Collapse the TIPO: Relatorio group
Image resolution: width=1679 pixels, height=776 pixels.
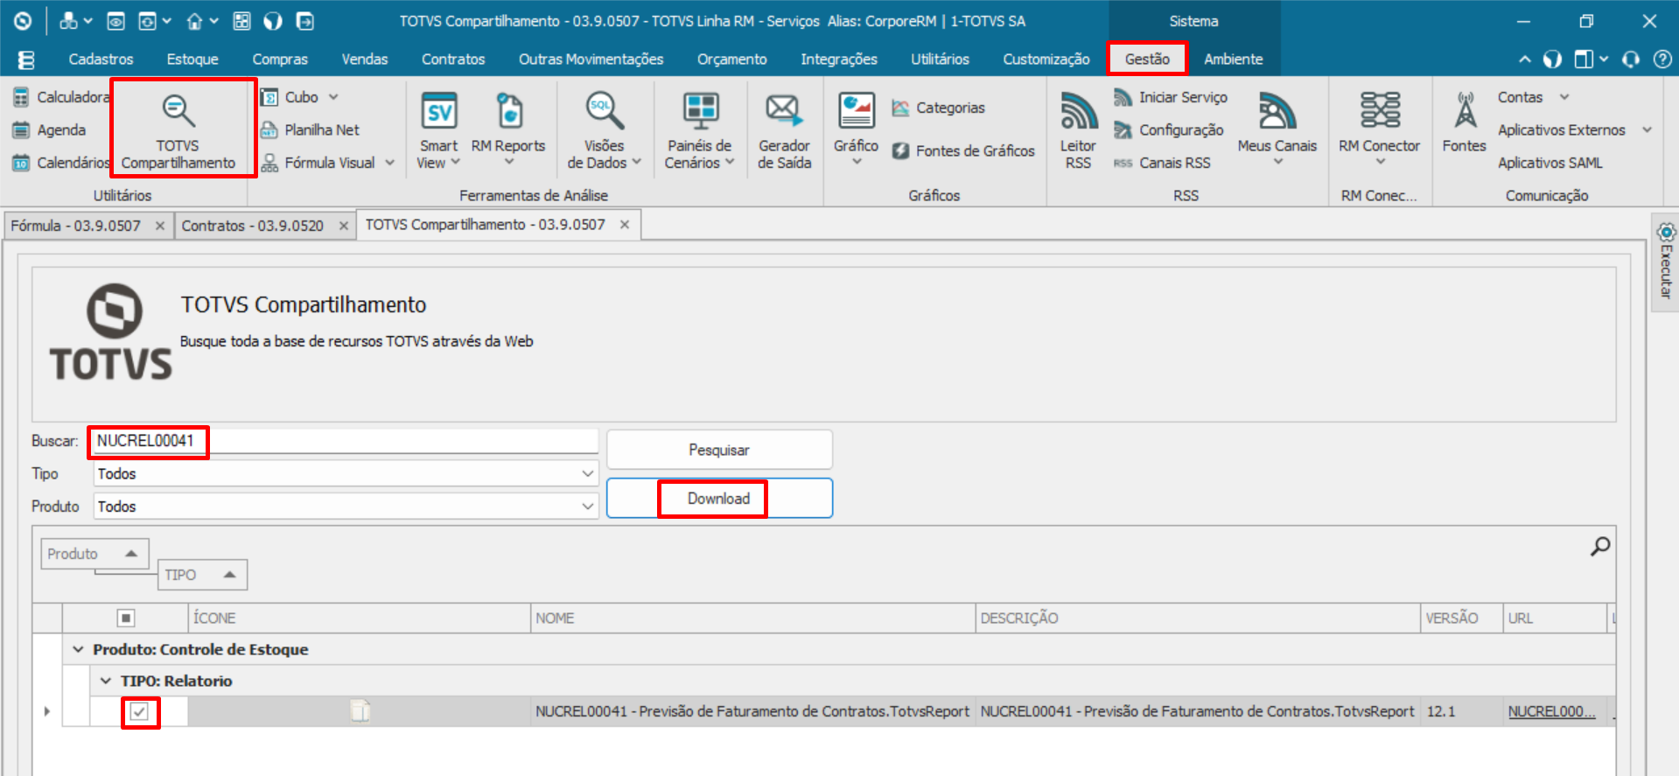click(x=106, y=681)
